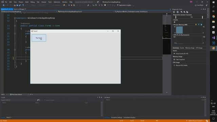Open the PlaySoundButton_Click member dropdown
217x122 pixels.
click(x=143, y=12)
